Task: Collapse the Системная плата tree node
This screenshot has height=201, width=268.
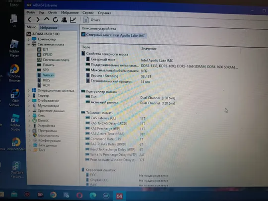Action: point(29,44)
